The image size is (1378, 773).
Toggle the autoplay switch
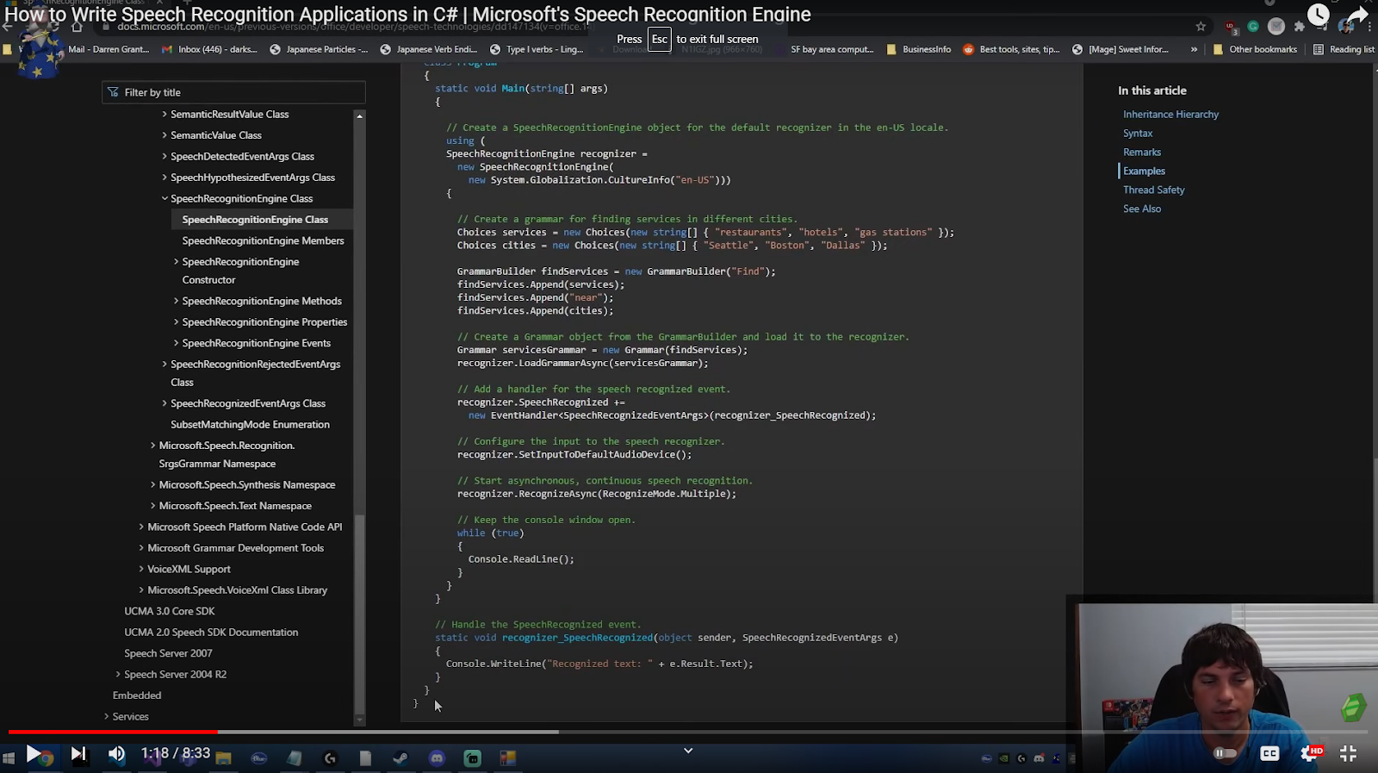(x=1225, y=753)
